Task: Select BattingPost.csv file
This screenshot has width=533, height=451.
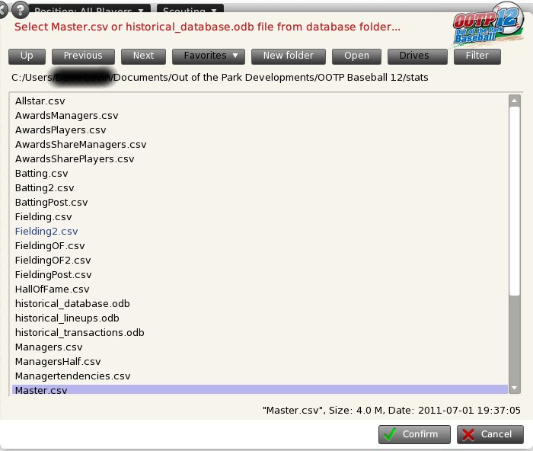Action: coord(260,203)
